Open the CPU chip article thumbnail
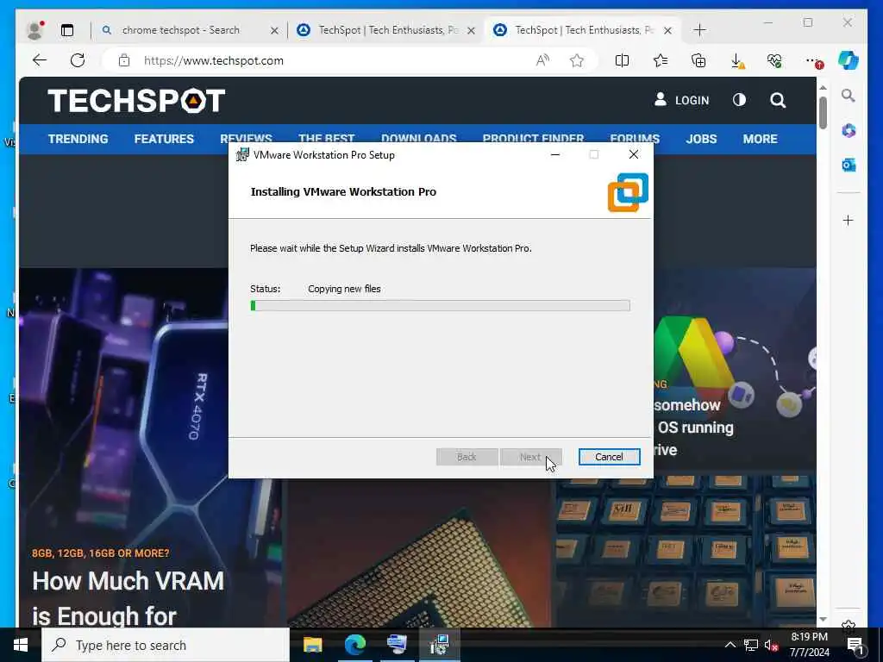The width and height of the screenshot is (883, 662). pos(418,553)
